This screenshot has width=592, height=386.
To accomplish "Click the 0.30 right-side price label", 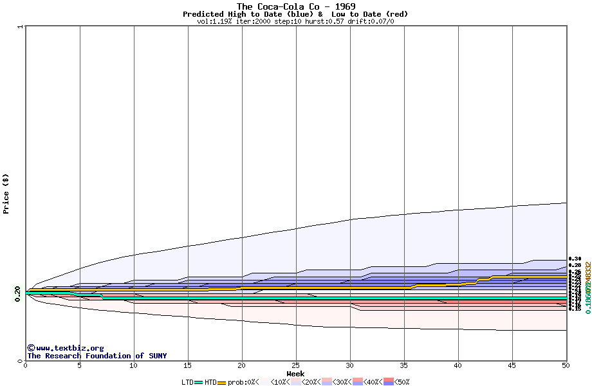I will point(575,259).
